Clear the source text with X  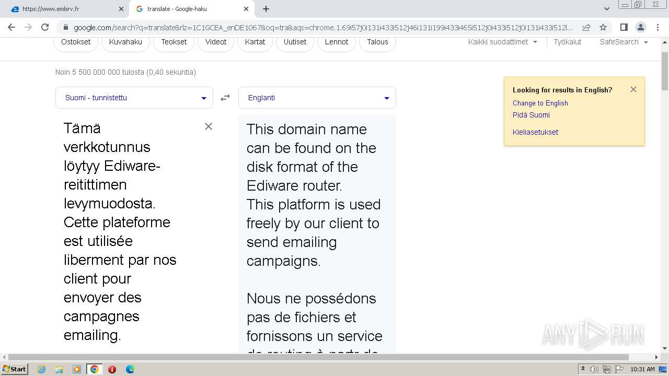[208, 126]
